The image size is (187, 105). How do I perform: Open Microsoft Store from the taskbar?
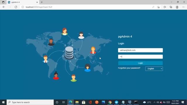[84, 102]
